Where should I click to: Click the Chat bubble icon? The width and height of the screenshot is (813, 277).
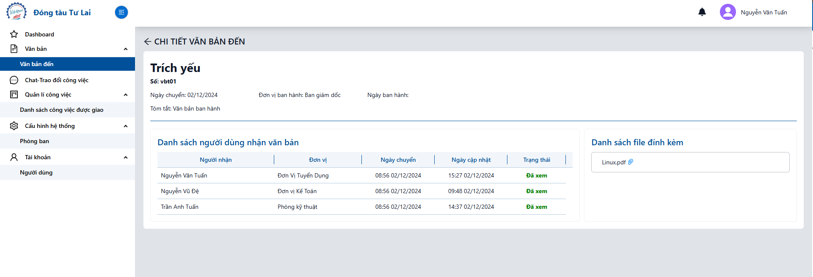pyautogui.click(x=14, y=80)
